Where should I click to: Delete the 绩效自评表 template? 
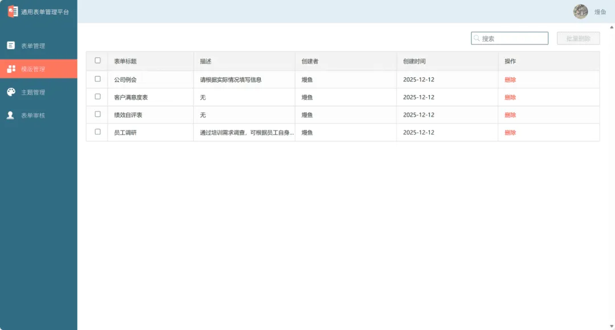coord(510,115)
